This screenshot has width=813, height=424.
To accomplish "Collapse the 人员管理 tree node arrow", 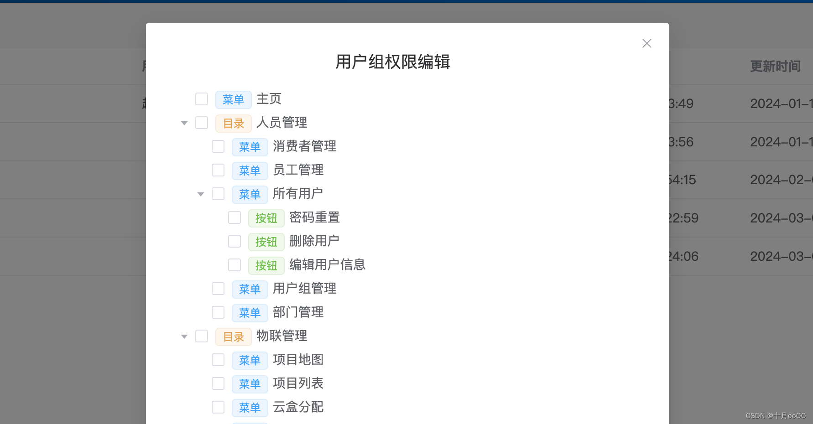I will click(x=184, y=123).
